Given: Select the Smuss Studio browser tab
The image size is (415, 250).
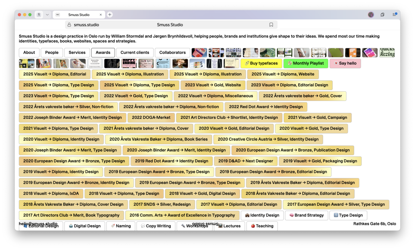Looking at the screenshot, I should click(x=79, y=15).
